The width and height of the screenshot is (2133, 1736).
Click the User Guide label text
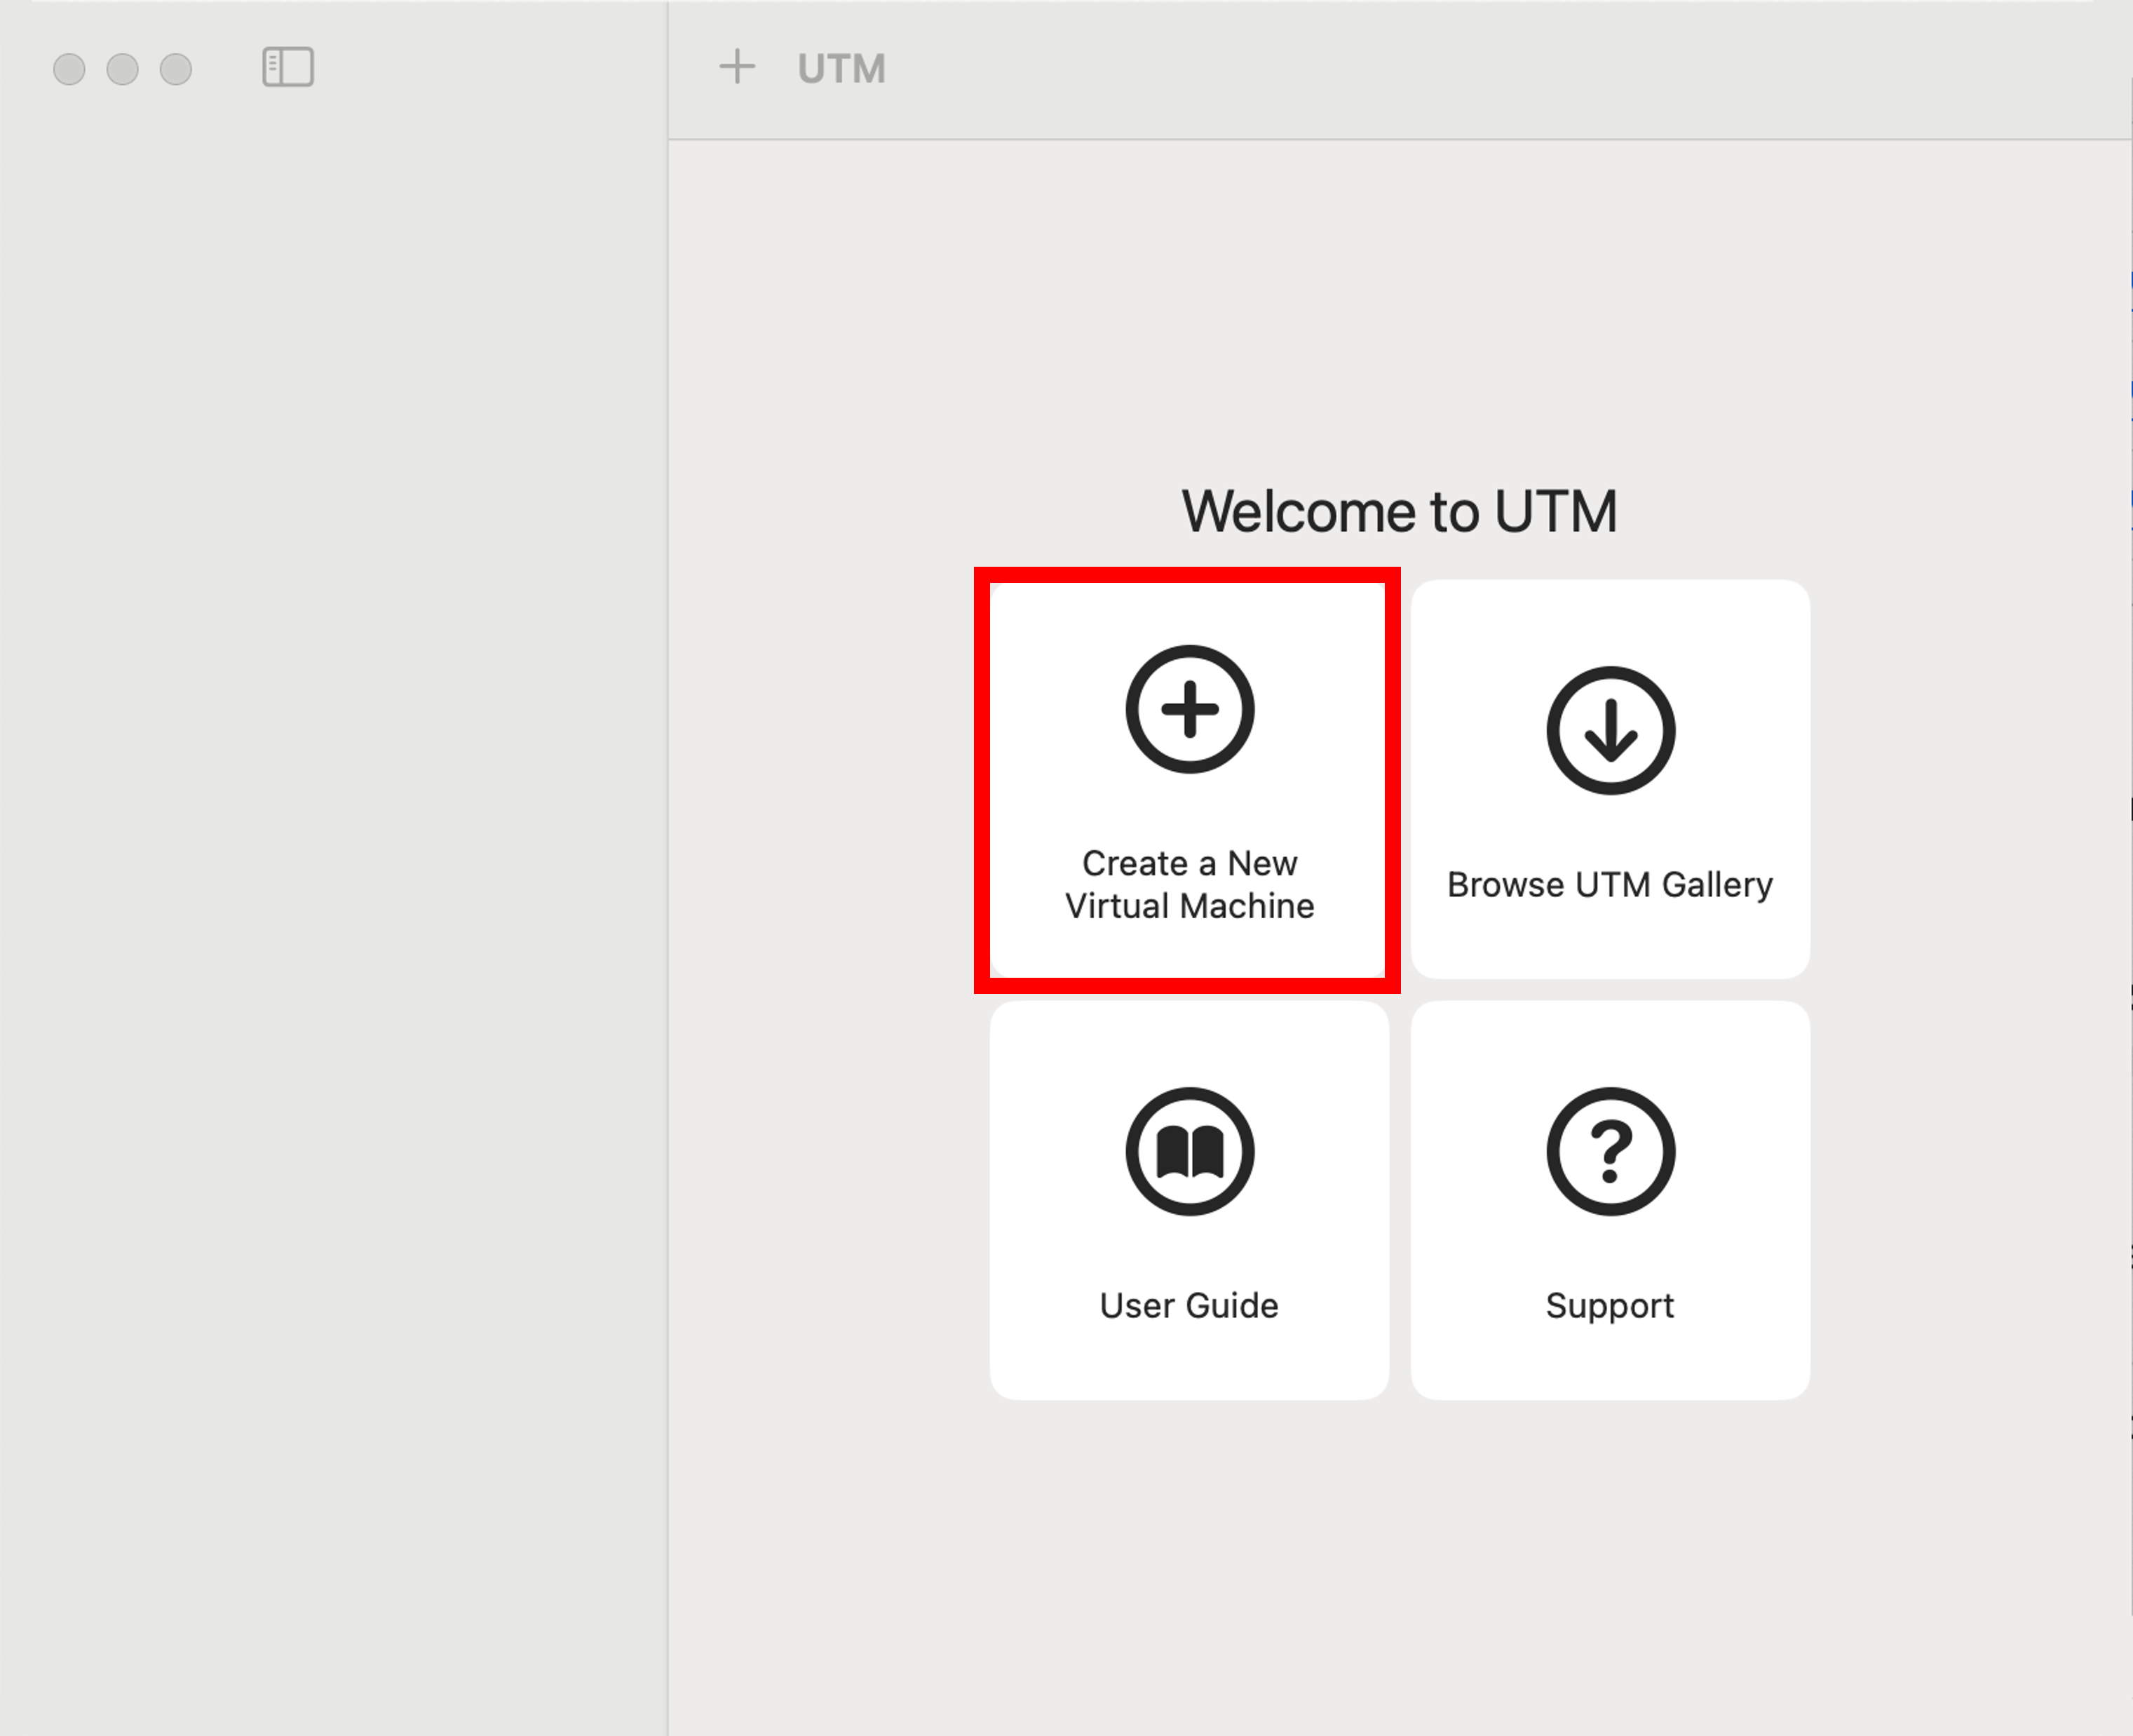click(x=1189, y=1305)
